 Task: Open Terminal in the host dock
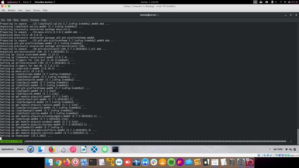[x=93, y=162]
